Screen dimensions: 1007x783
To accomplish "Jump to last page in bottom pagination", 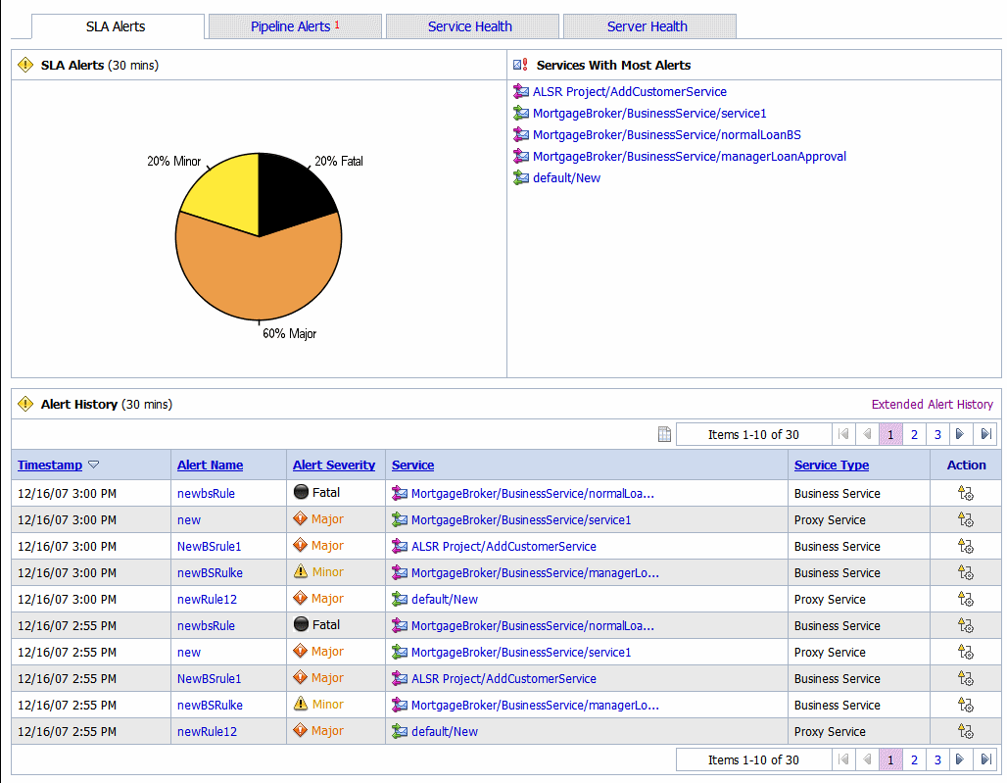I will pos(985,759).
